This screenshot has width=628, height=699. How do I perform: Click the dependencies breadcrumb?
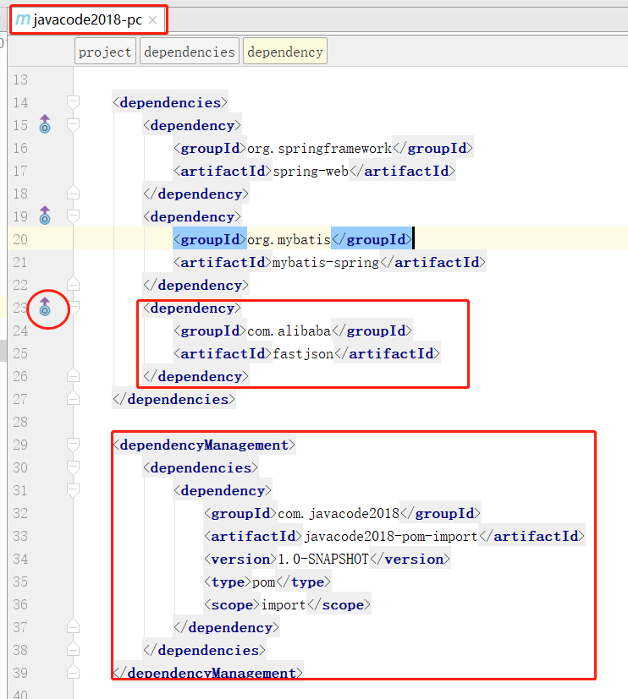coord(190,52)
